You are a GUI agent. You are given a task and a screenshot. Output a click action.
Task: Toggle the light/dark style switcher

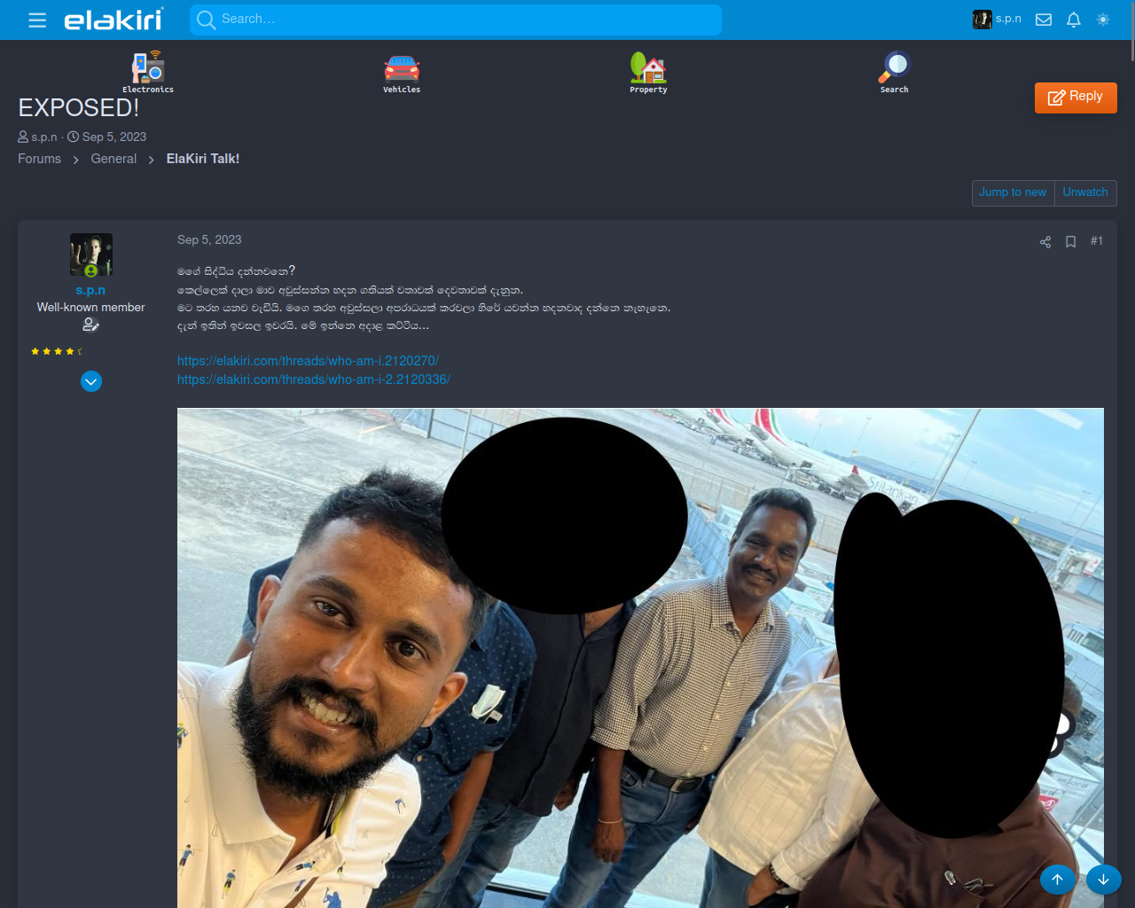(1103, 20)
